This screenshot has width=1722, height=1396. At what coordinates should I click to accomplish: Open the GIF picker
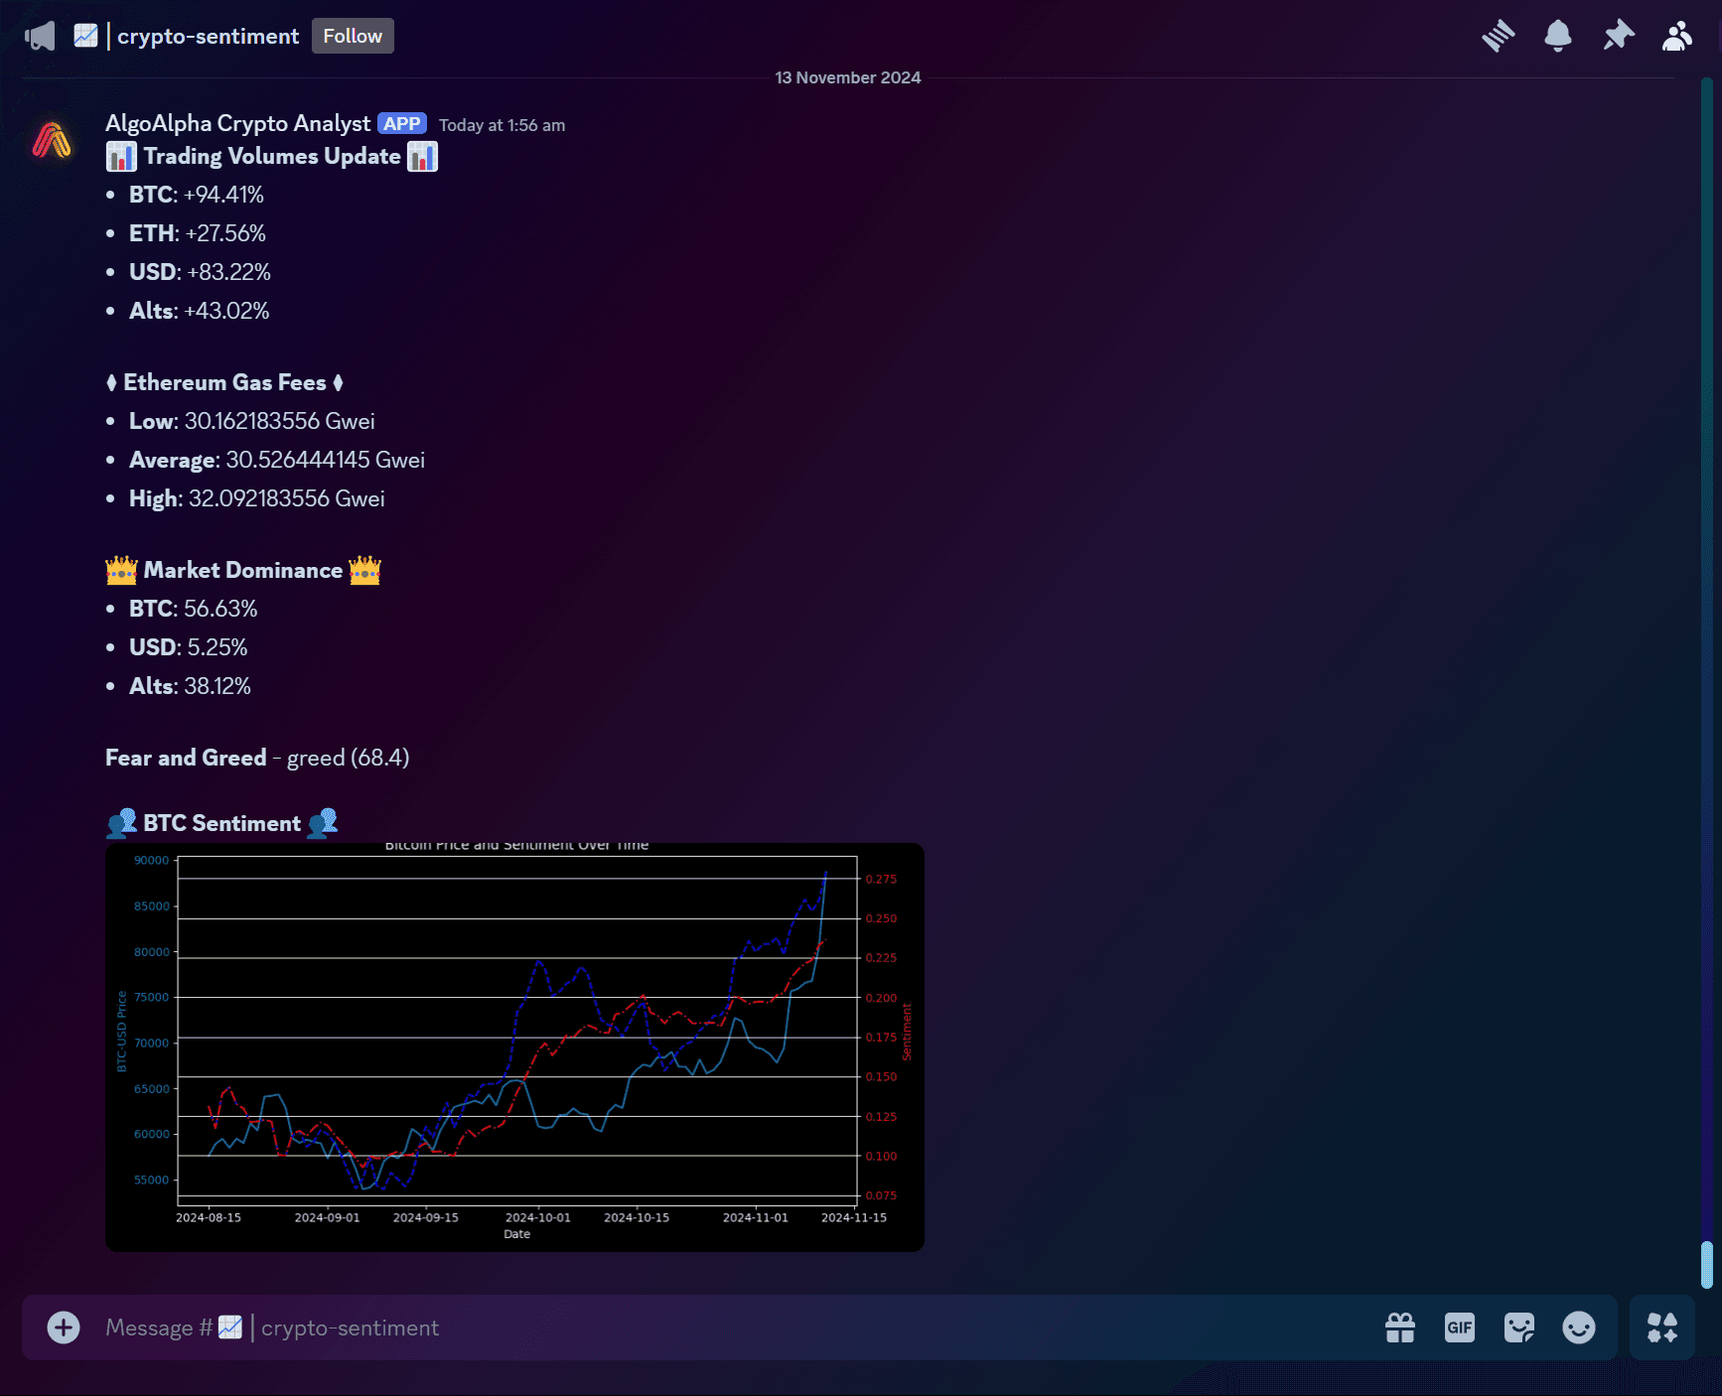coord(1459,1327)
